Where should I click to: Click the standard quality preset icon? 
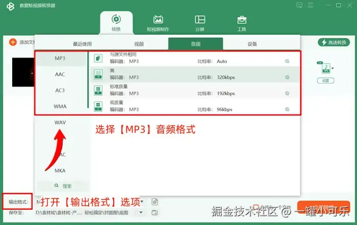coord(98,90)
